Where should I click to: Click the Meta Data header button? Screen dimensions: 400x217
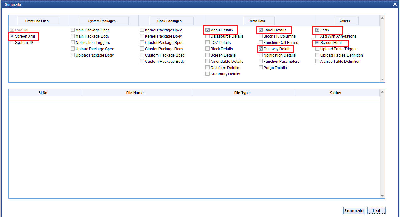point(259,21)
